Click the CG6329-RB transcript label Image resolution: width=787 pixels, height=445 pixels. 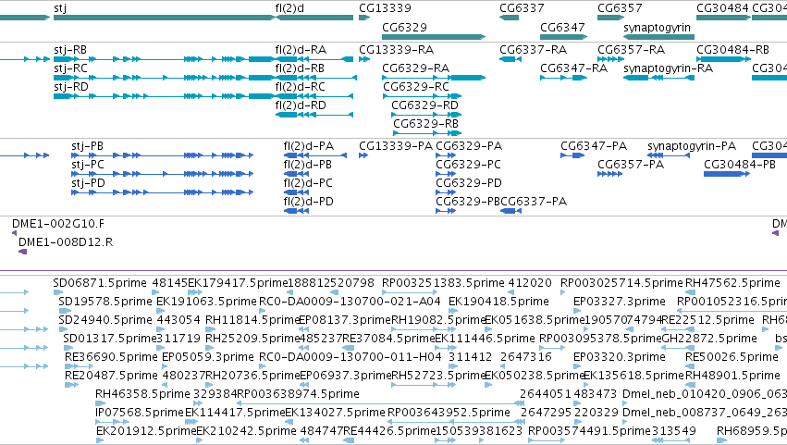[x=425, y=124]
